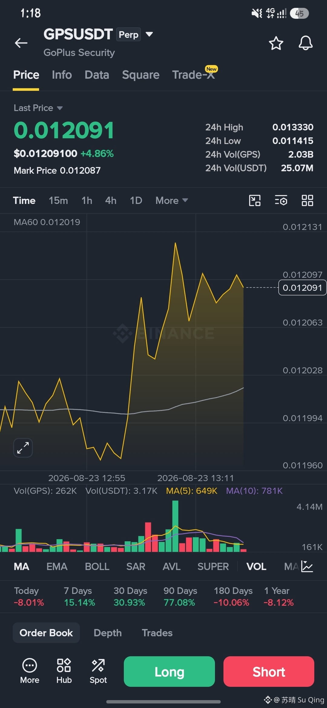
Task: Tap the 24h Low value 0.011415
Action: [x=293, y=141]
